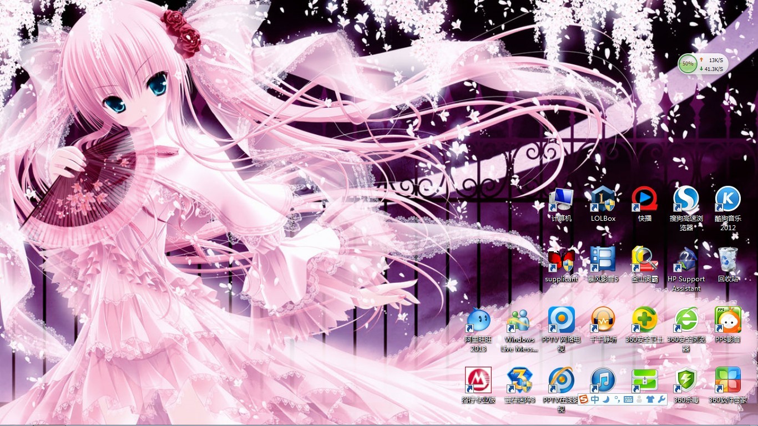The height and width of the screenshot is (426, 758).
Task: Select the green treasure chest shortcut
Action: 644,380
